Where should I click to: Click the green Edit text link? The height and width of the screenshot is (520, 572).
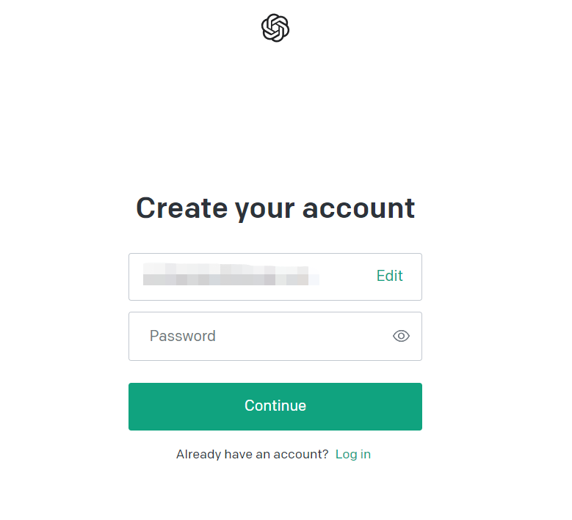tap(390, 276)
